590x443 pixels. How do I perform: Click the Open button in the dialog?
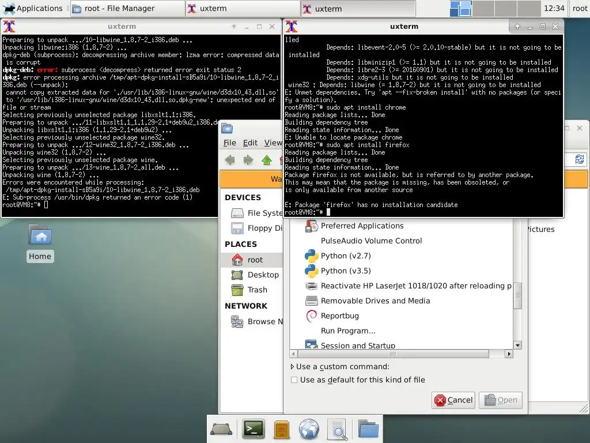point(501,400)
